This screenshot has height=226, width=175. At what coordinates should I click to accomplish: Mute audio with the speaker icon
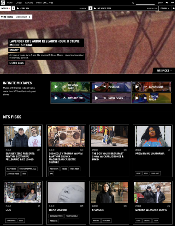[x=173, y=8]
